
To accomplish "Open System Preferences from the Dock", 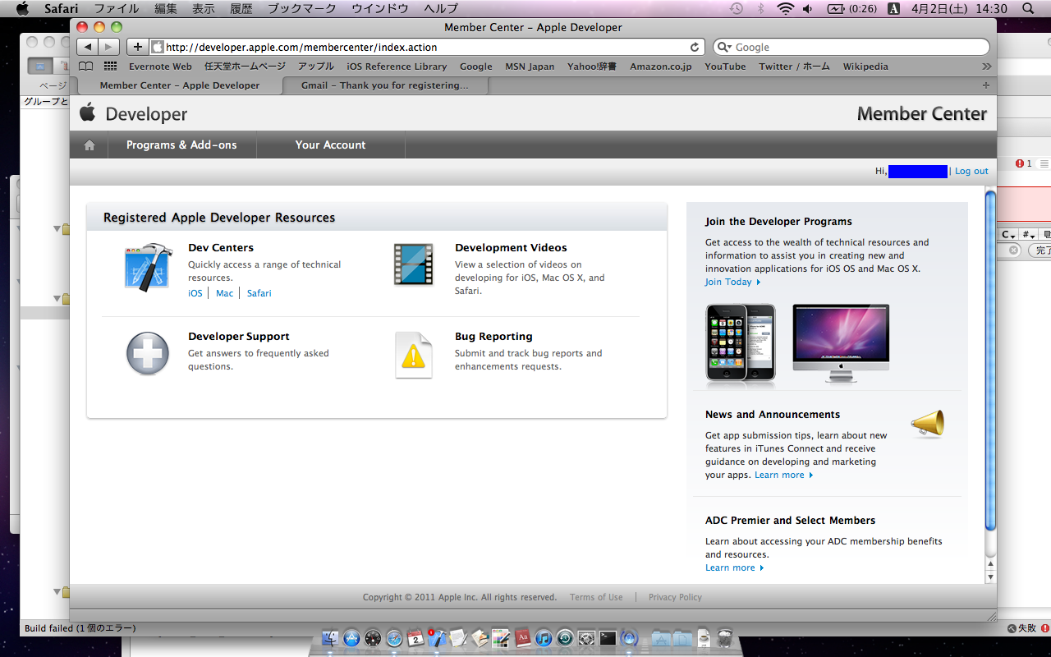I will click(586, 638).
